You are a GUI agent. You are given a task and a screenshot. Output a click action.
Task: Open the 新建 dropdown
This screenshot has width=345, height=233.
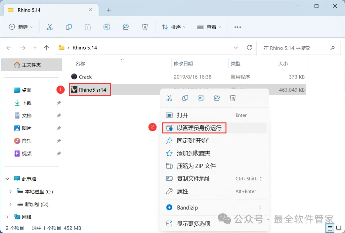[x=21, y=27]
